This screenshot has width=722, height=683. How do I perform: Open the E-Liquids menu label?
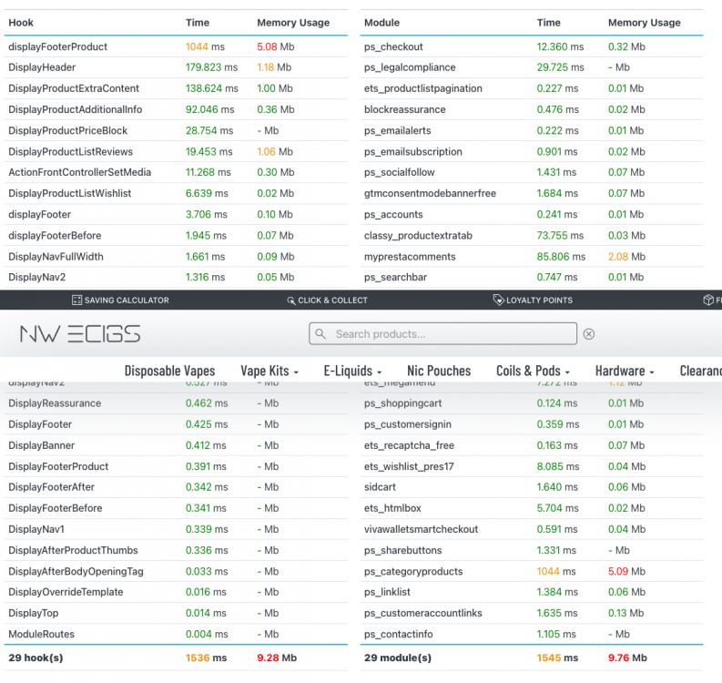[x=348, y=371]
